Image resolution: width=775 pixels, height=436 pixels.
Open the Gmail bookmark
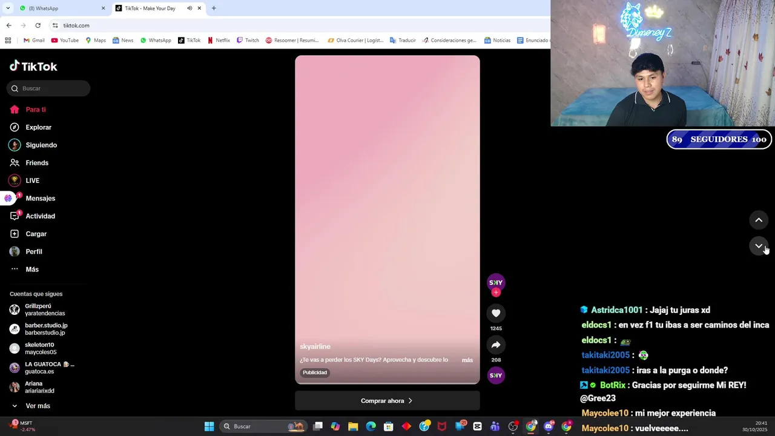pyautogui.click(x=34, y=41)
